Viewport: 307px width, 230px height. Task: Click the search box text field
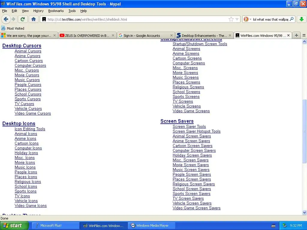click(x=270, y=19)
